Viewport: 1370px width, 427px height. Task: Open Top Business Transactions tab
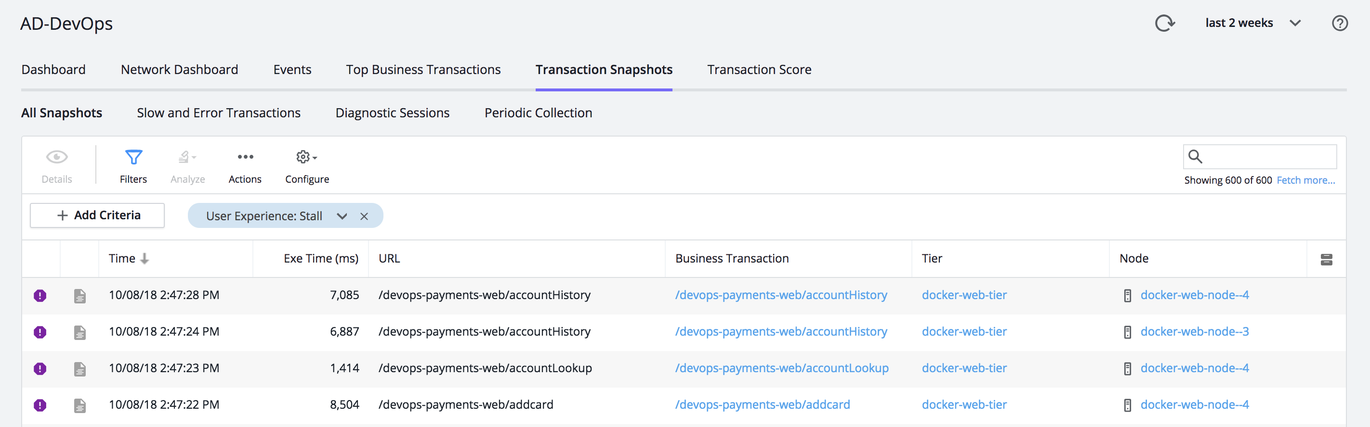(x=423, y=70)
